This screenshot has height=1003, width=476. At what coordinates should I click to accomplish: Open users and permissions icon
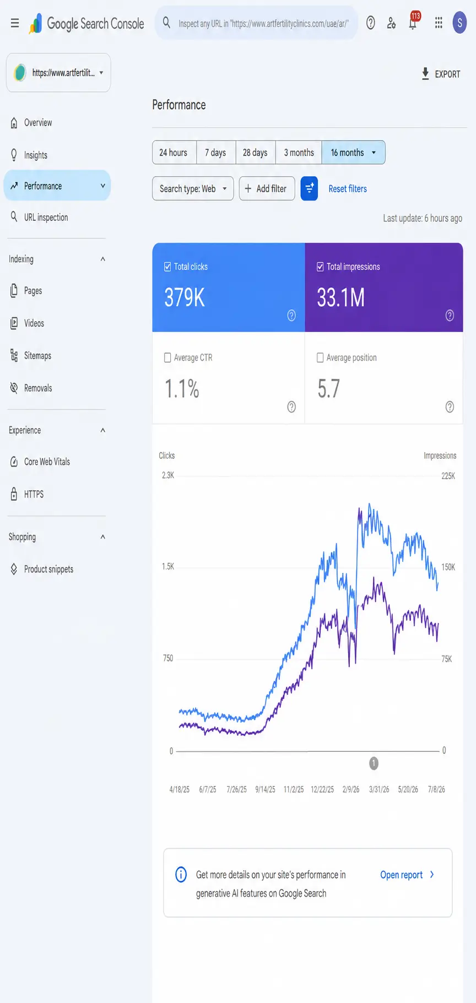coord(391,23)
